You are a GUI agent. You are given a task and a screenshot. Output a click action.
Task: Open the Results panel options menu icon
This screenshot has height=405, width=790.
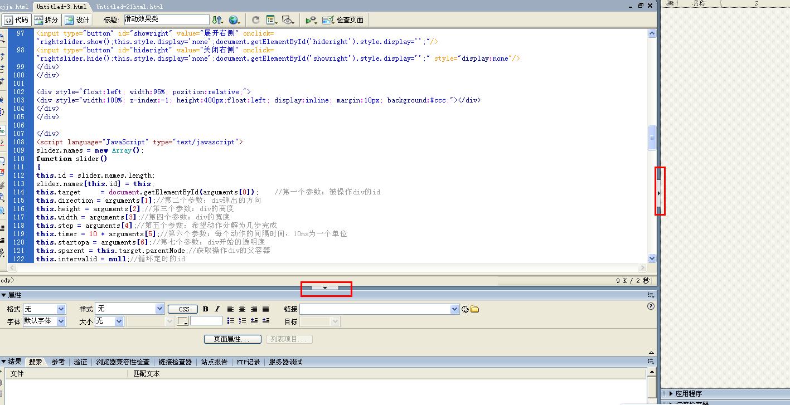[x=651, y=362]
